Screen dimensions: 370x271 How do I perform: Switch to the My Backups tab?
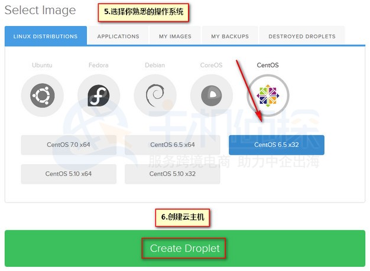pyautogui.click(x=230, y=35)
